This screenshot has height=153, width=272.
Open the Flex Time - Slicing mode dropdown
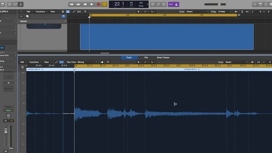point(82,62)
